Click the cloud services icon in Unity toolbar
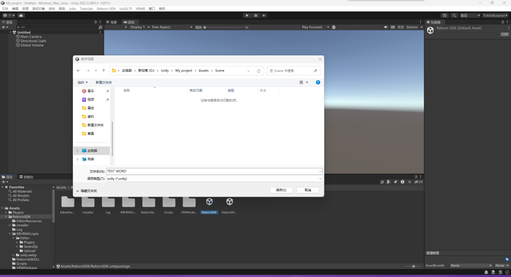The height and width of the screenshot is (277, 511). click(21, 15)
